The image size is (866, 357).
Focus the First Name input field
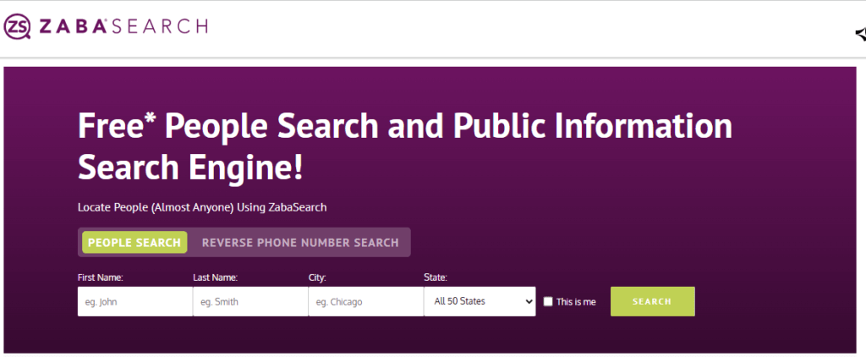point(134,302)
